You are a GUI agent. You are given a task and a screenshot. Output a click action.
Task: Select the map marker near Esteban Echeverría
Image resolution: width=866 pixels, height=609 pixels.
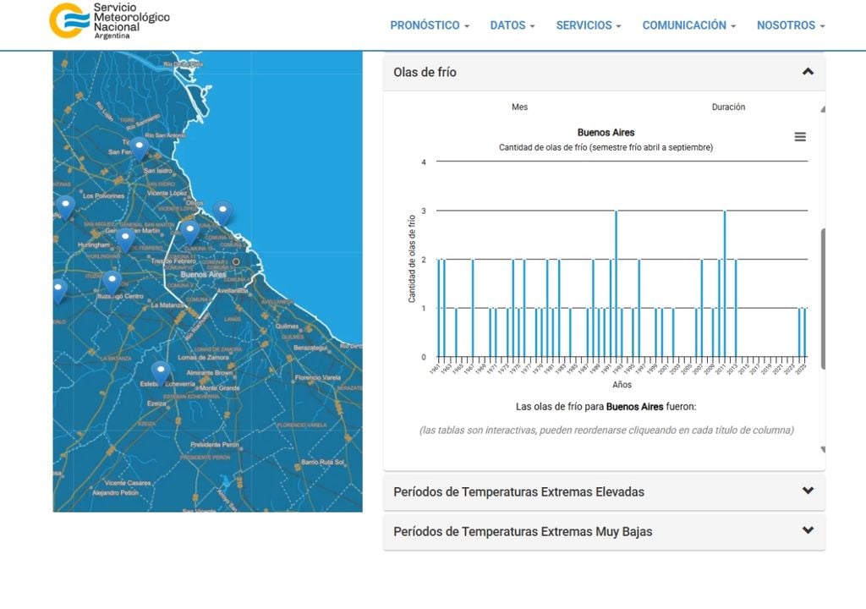click(x=161, y=374)
